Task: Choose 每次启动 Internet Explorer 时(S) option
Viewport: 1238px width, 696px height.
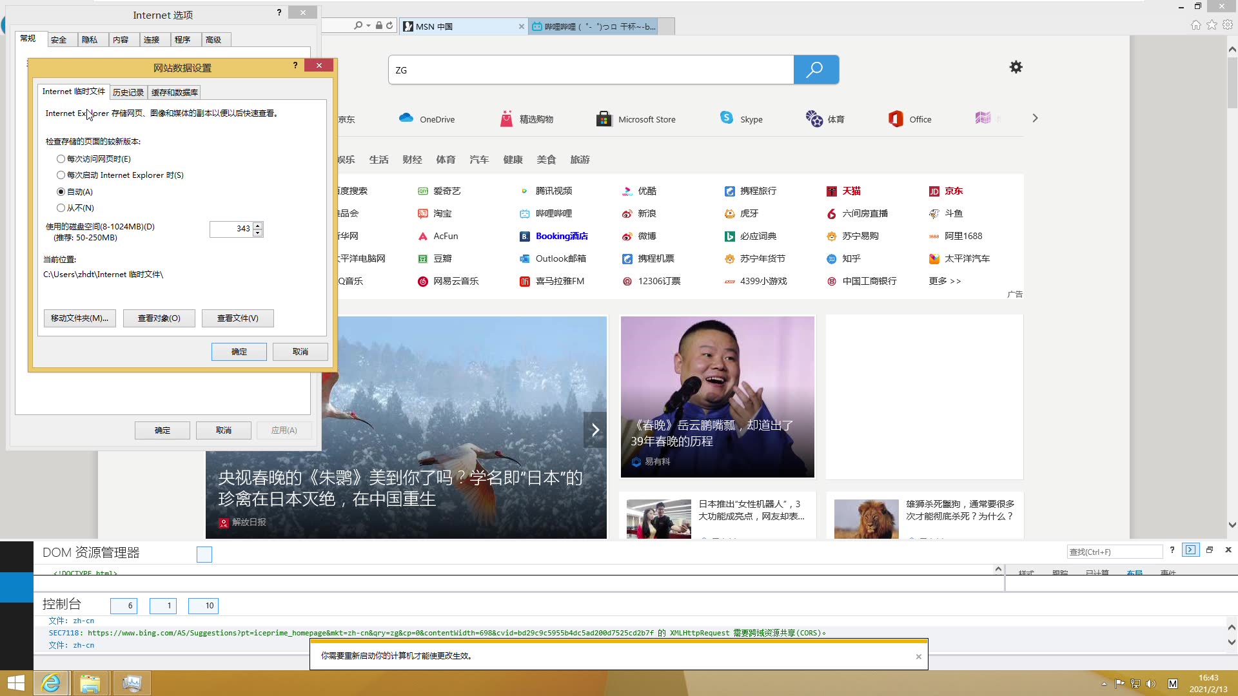Action: coord(61,175)
